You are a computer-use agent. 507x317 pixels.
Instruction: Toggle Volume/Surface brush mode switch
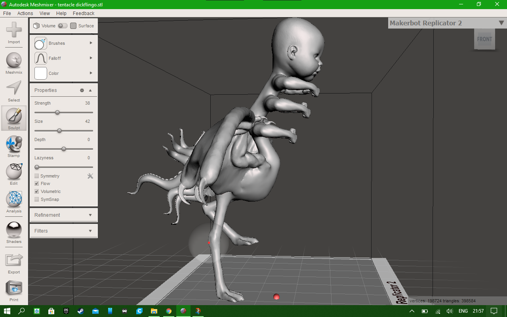tap(63, 26)
